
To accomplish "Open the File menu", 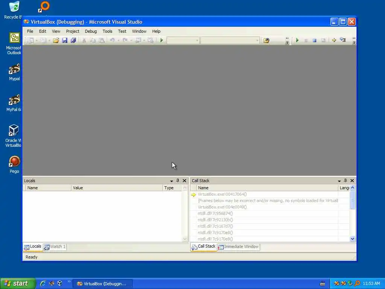I will coord(30,31).
